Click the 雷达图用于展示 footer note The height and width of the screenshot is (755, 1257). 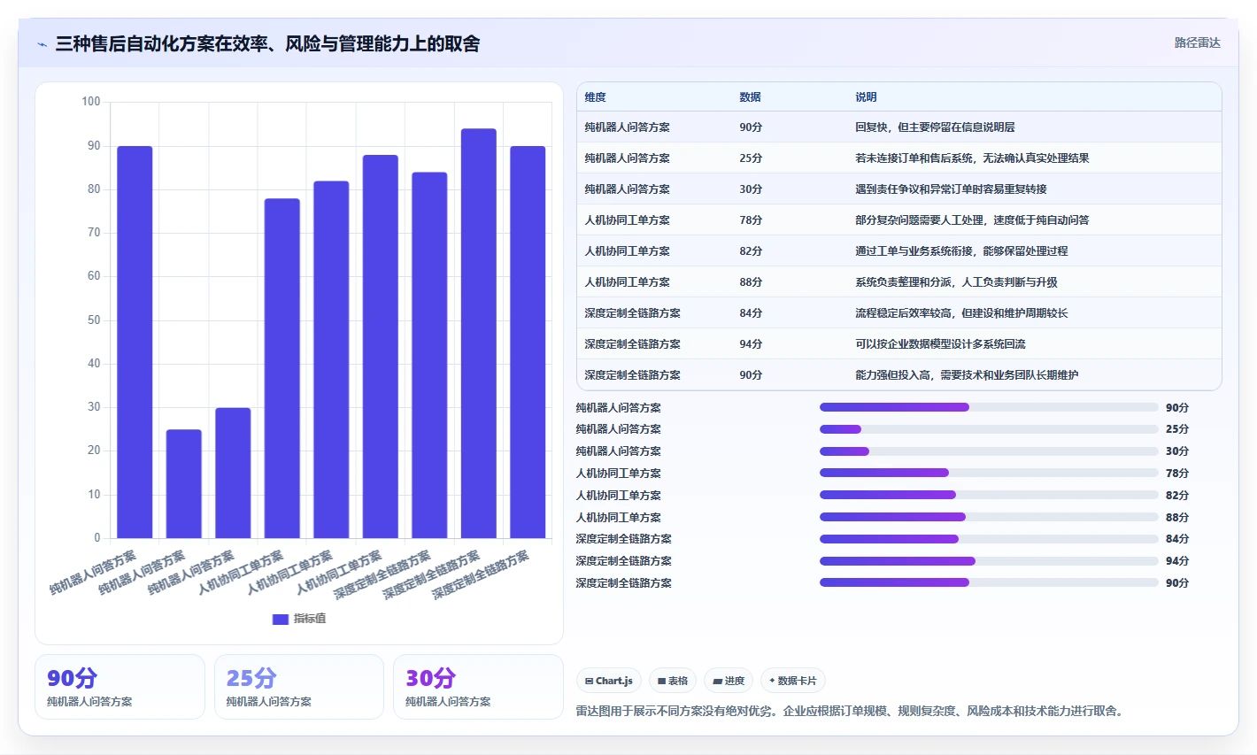pos(851,711)
